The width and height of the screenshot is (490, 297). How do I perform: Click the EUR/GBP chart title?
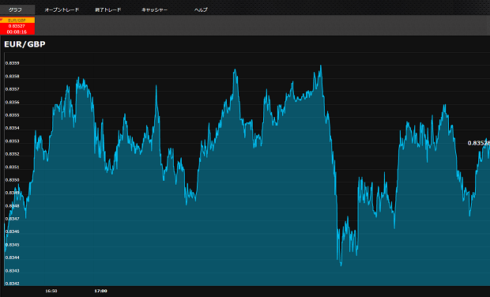click(24, 44)
